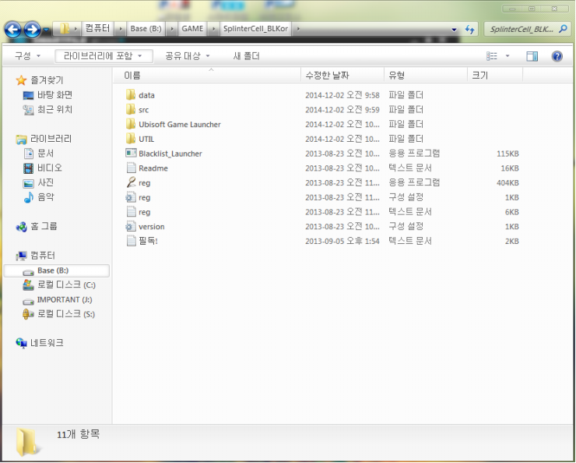Select the reg 구성 설정 file
The image size is (576, 463).
point(138,197)
